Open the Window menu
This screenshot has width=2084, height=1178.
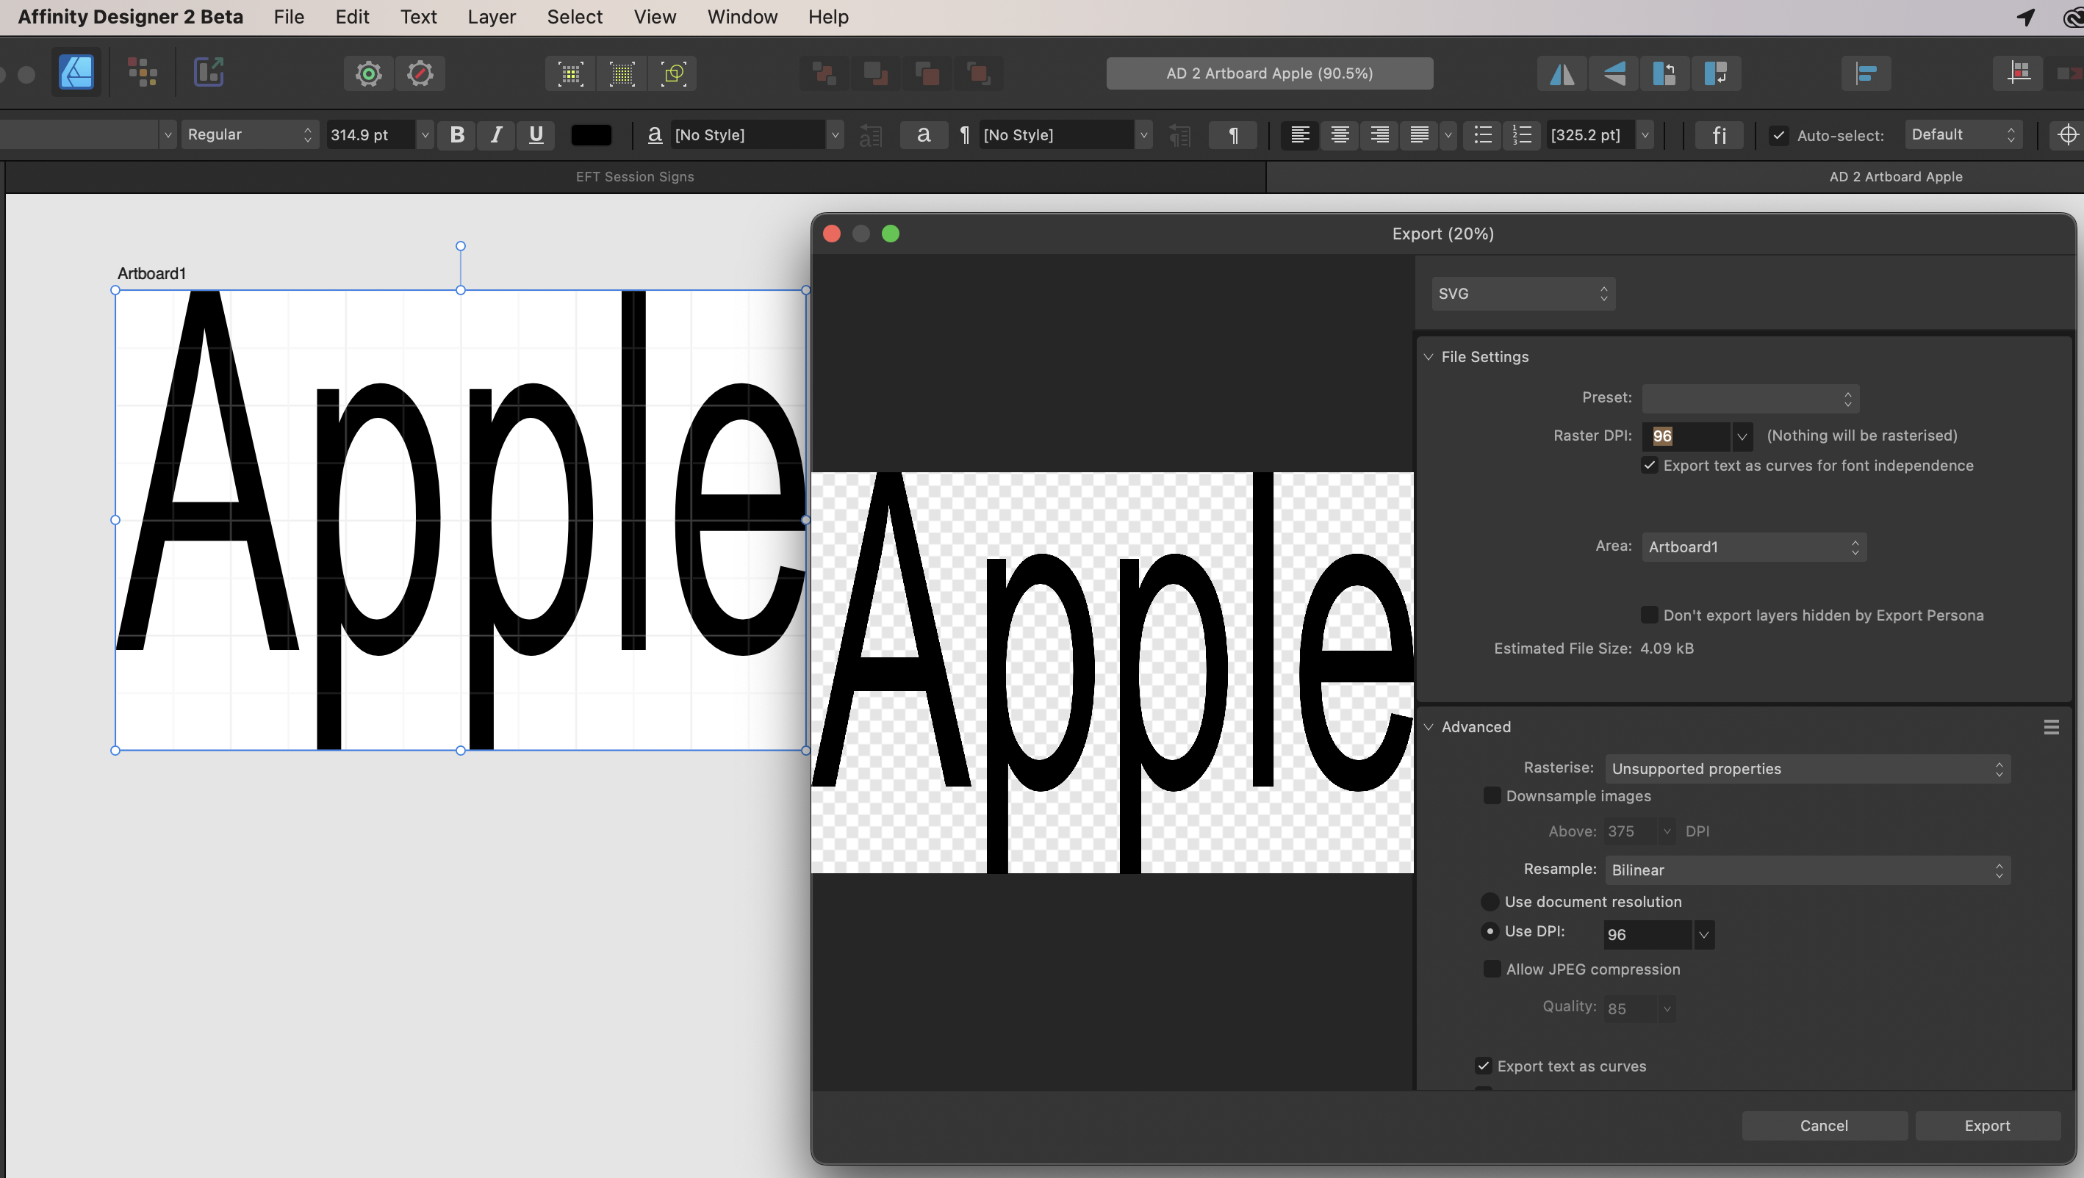[x=742, y=17]
